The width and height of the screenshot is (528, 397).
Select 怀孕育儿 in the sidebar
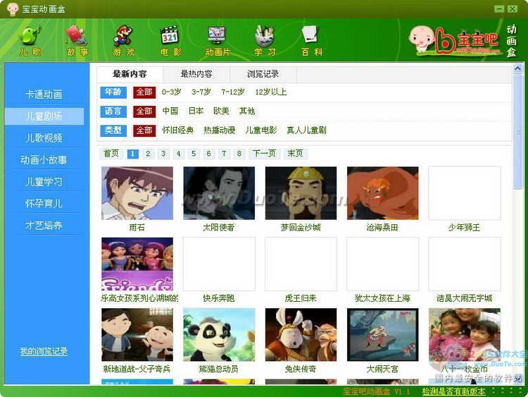point(44,204)
